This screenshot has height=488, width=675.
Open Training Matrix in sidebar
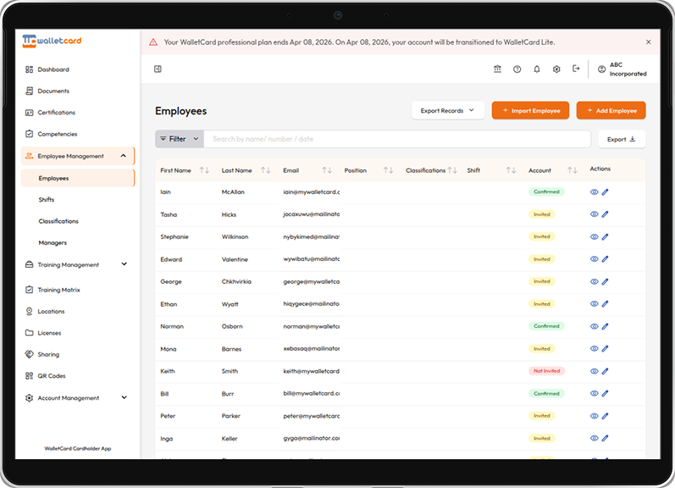pos(53,290)
